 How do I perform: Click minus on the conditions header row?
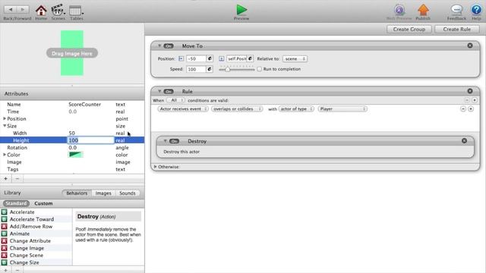pyautogui.click(x=467, y=100)
